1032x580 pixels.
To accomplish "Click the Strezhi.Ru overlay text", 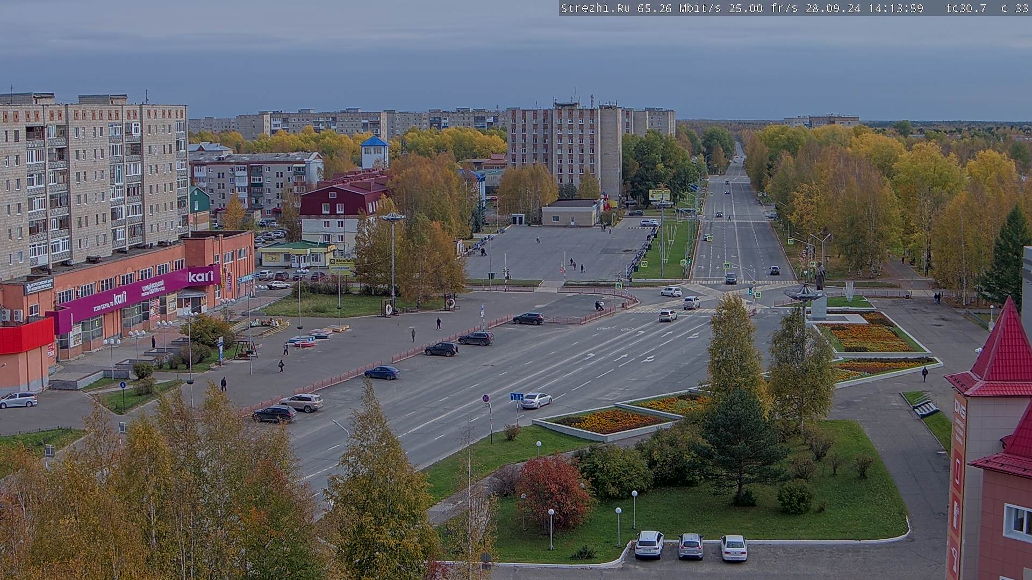I will click(597, 8).
